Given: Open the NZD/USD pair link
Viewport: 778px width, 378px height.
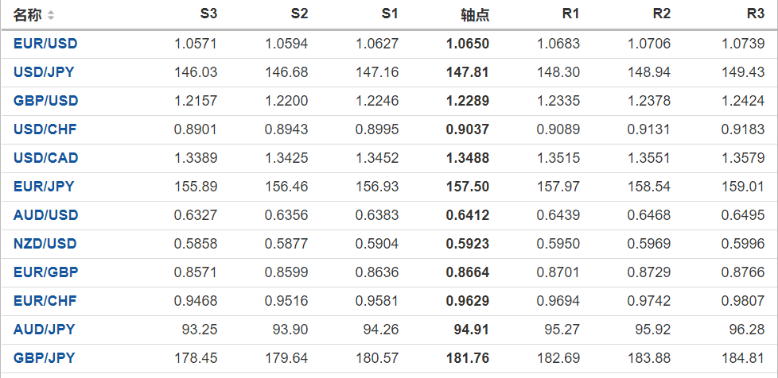Looking at the screenshot, I should [45, 244].
